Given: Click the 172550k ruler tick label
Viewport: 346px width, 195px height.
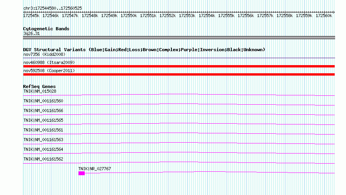Looking at the screenshot, I should pyautogui.click(x=129, y=16).
